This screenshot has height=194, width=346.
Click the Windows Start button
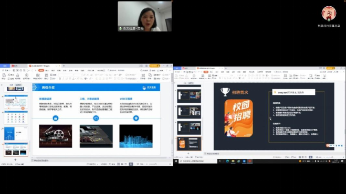tap(176, 161)
